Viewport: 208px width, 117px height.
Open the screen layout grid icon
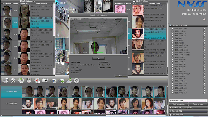tap(5, 81)
